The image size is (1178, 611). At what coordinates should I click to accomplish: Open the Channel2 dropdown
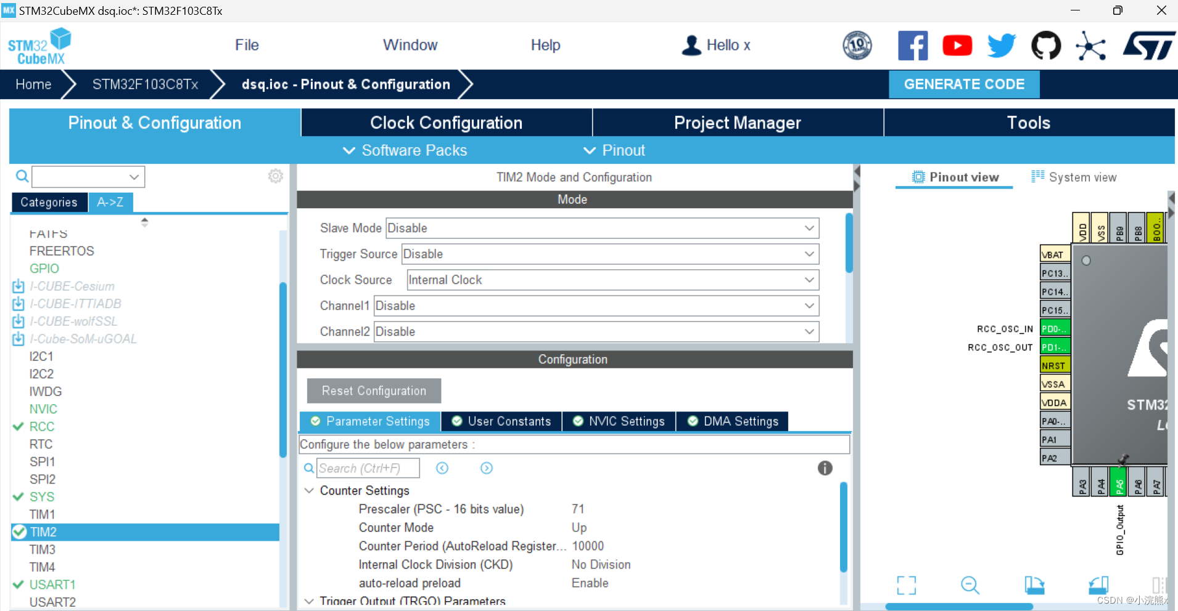tap(596, 331)
